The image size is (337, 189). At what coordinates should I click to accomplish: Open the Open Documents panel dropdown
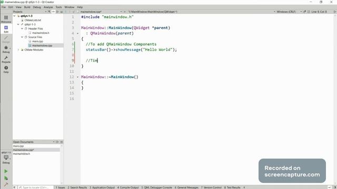[54, 142]
